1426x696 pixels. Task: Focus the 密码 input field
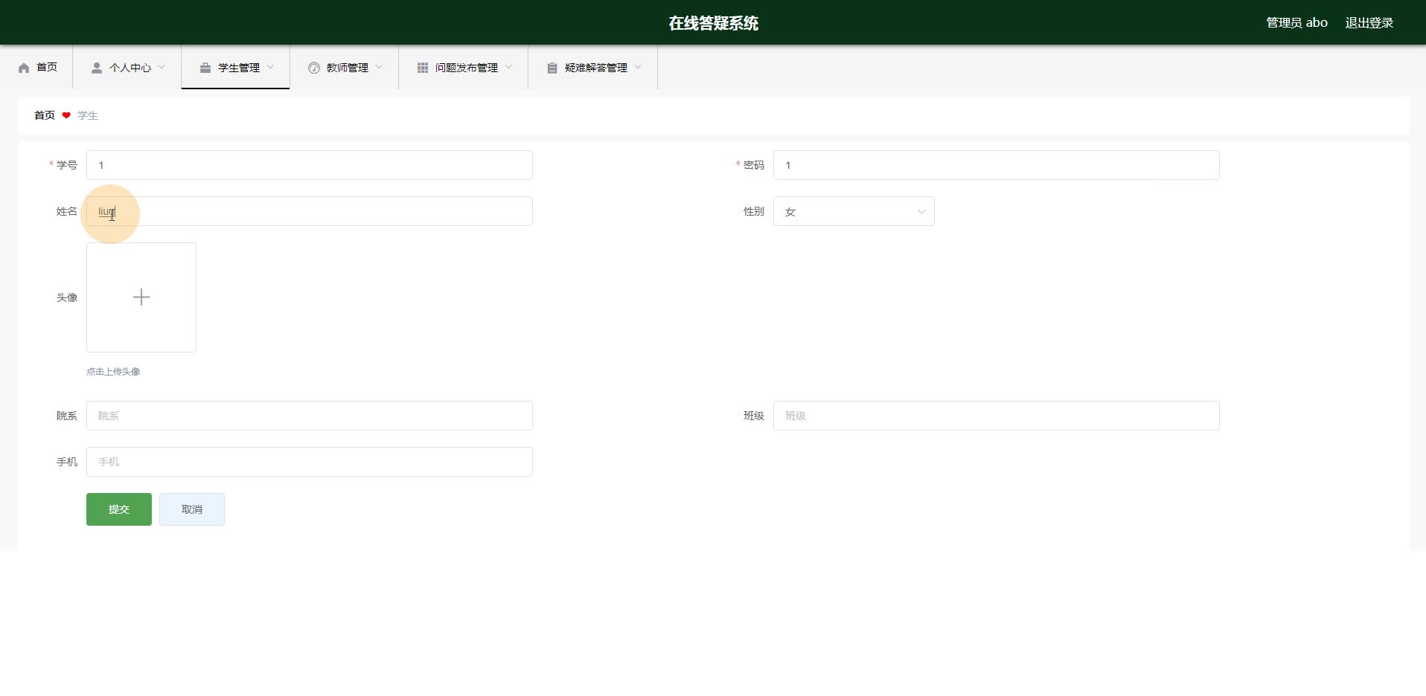click(x=997, y=165)
